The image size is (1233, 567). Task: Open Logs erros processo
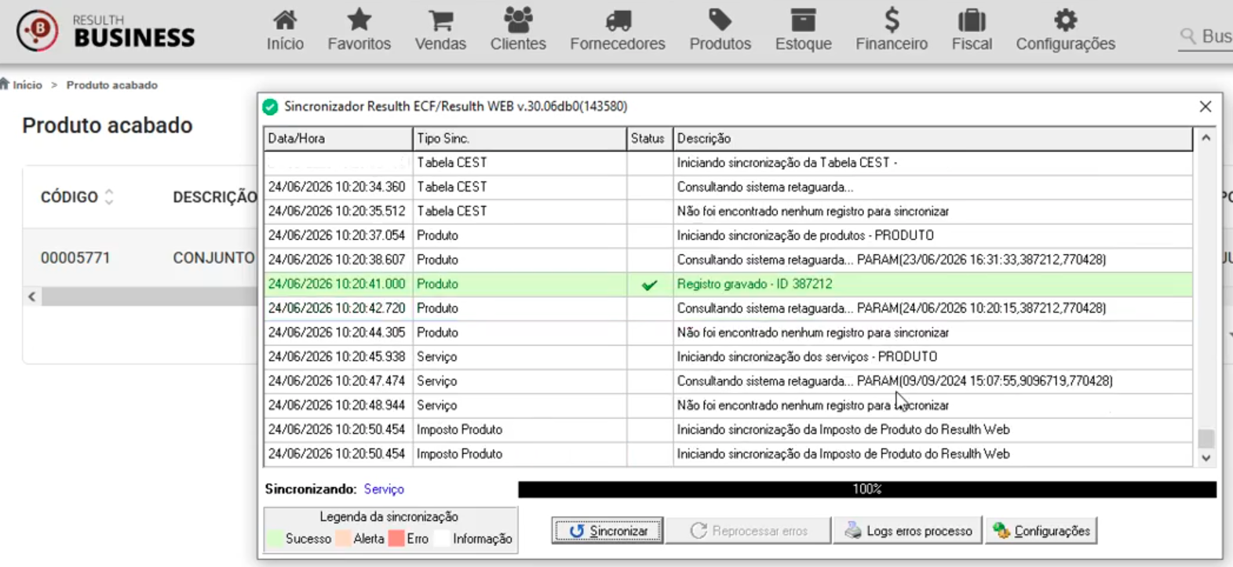tap(908, 531)
